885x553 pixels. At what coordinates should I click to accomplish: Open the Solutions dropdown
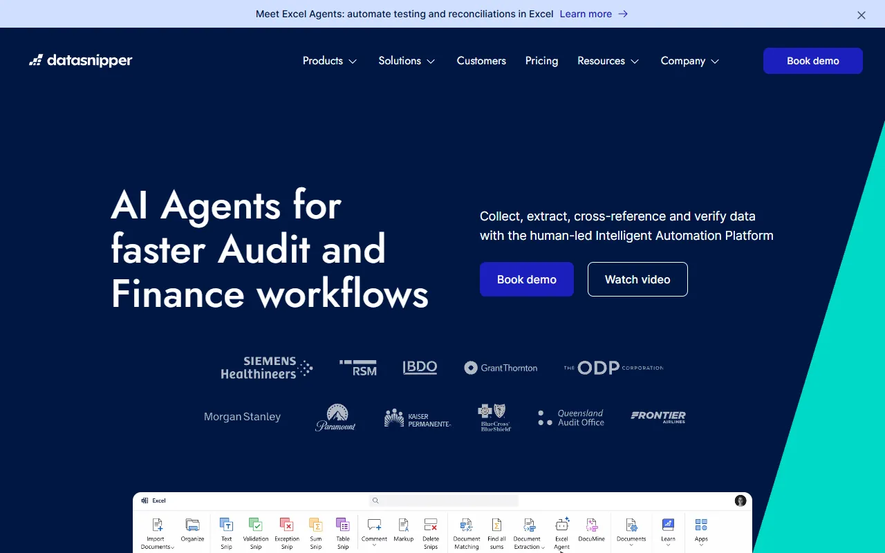pos(407,61)
